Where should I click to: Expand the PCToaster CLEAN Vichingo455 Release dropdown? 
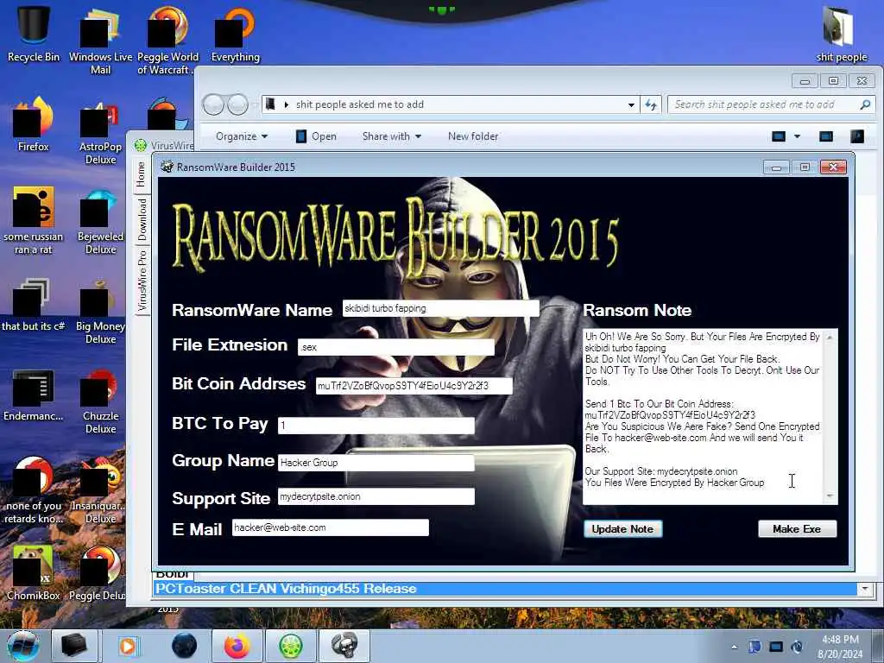coord(865,589)
